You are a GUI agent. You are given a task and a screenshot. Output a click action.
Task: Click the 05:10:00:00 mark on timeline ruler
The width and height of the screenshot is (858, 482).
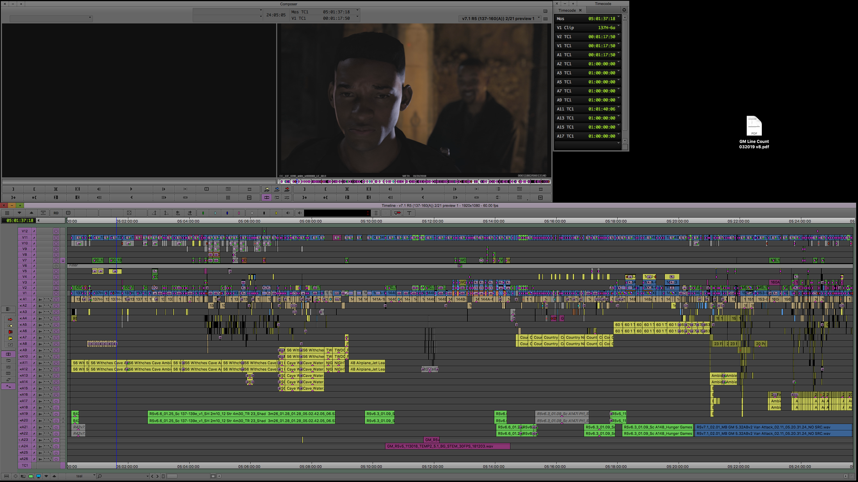click(371, 221)
